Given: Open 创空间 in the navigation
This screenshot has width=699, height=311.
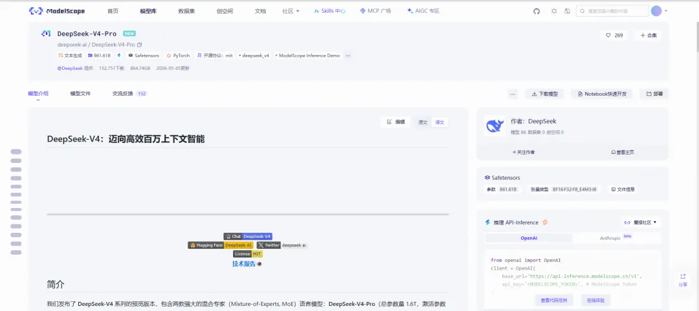Looking at the screenshot, I should (225, 11).
